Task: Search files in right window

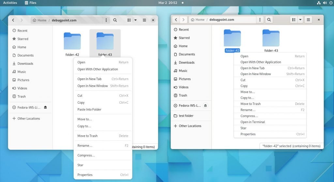Action: click(x=269, y=20)
